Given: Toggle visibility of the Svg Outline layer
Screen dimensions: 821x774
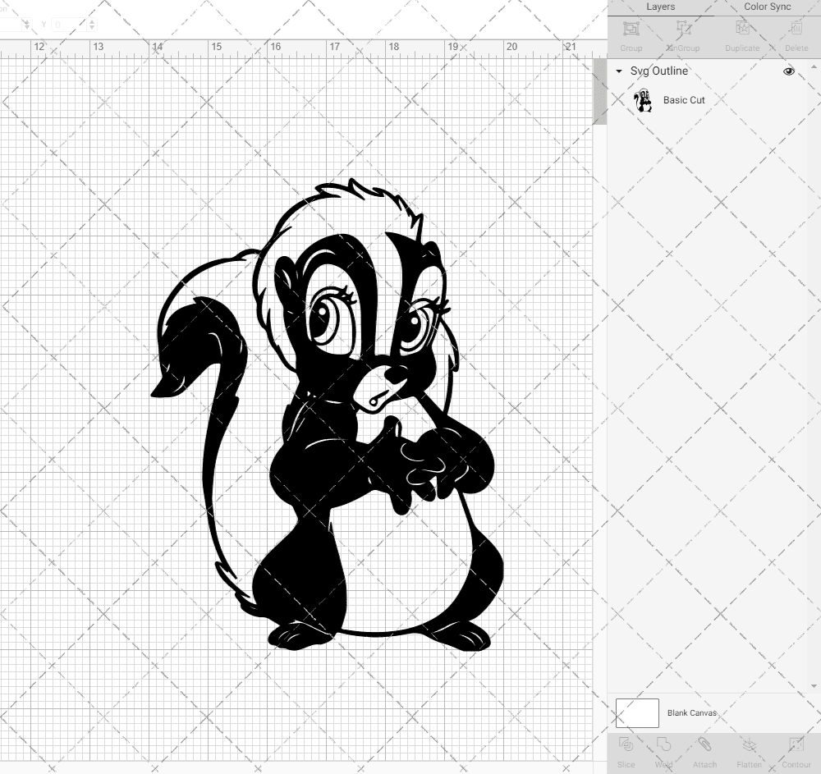Looking at the screenshot, I should [x=789, y=71].
